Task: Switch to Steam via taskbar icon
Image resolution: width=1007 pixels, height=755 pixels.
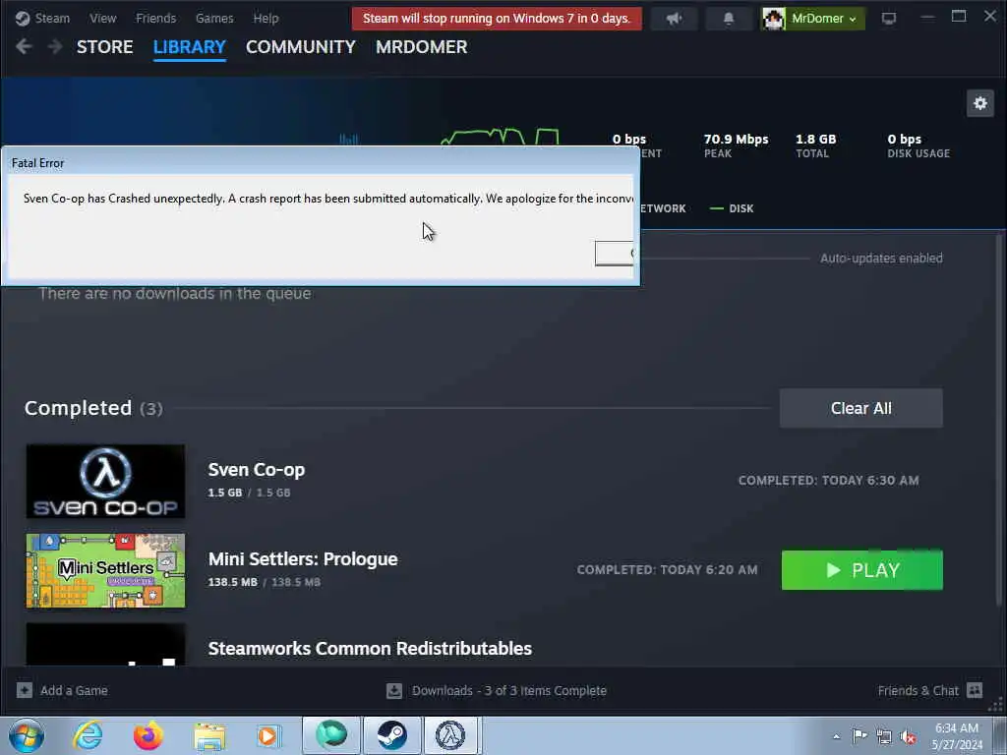Action: pyautogui.click(x=391, y=735)
